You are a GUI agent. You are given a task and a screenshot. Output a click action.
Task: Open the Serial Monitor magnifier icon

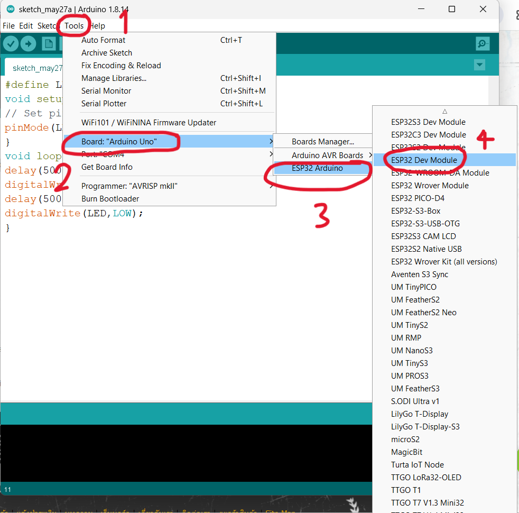483,43
